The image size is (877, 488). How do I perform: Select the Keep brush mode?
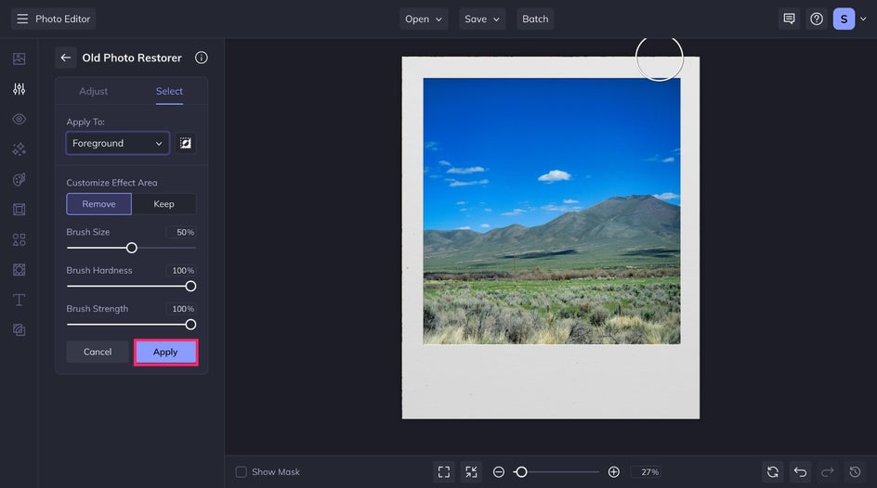point(164,204)
